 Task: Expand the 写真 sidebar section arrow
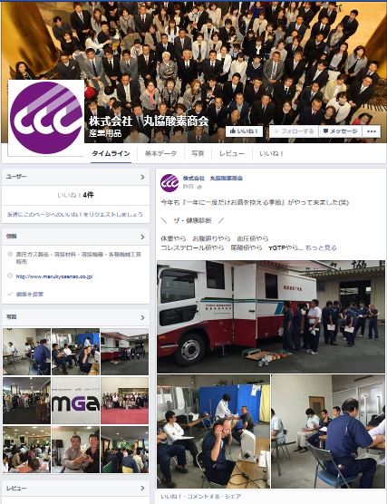coord(142,317)
